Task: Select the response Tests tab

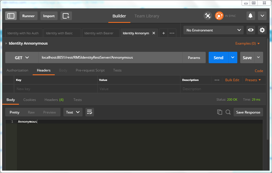Action: click(x=77, y=100)
